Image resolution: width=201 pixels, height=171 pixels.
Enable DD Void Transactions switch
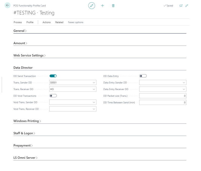[x=53, y=96]
